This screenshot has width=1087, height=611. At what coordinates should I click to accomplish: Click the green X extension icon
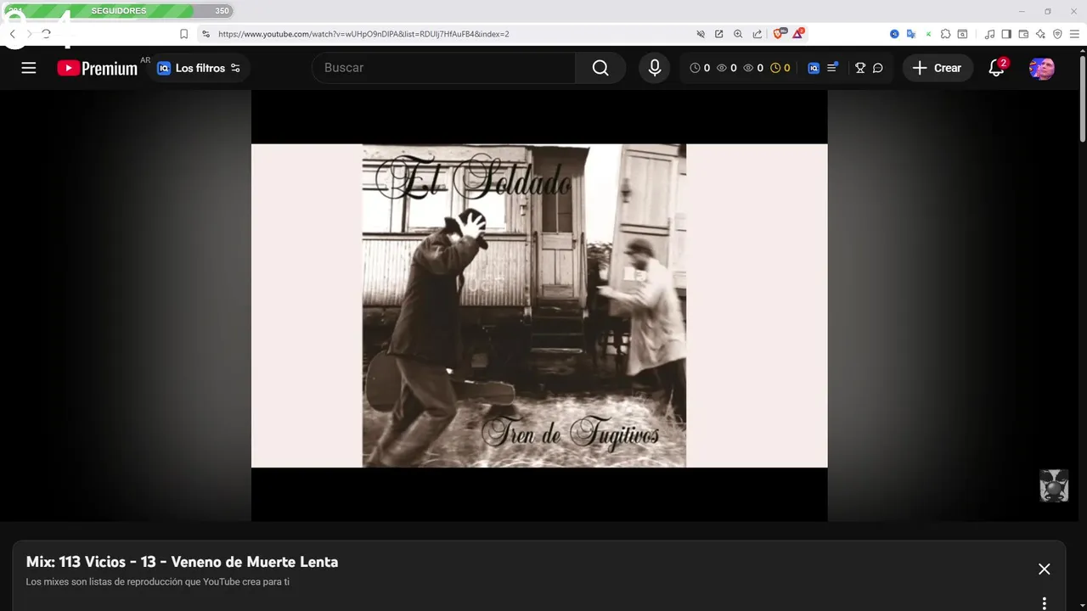pos(928,34)
